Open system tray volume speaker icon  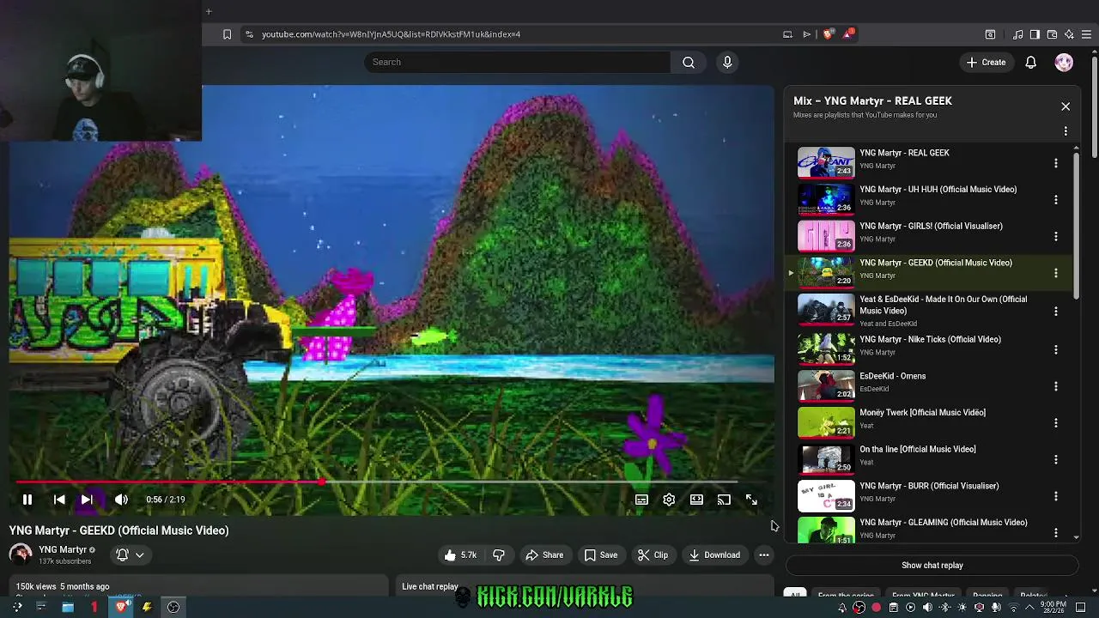point(927,608)
